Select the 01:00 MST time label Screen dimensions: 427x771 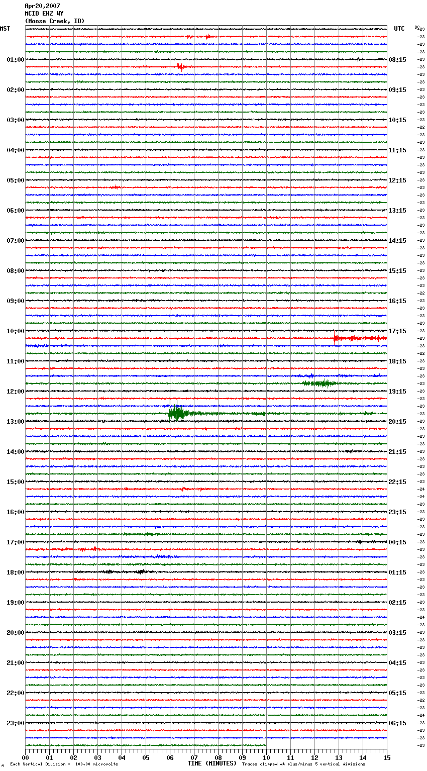pyautogui.click(x=16, y=60)
